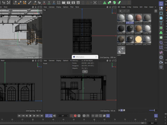Click the end frame 90 F field
Image resolution: width=167 pixels, height=125 pixels.
tap(152, 123)
